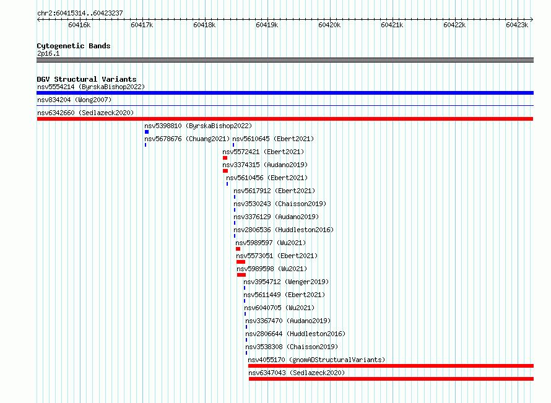Click the nsv5554214 (ByrskaBishop2022) variant label
Viewport: 551px width, 403px height.
click(91, 87)
